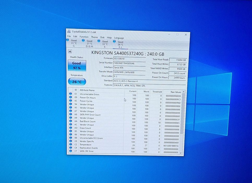
Task: Click status icon of Uncorrectable Errors row
Action: pos(70,94)
